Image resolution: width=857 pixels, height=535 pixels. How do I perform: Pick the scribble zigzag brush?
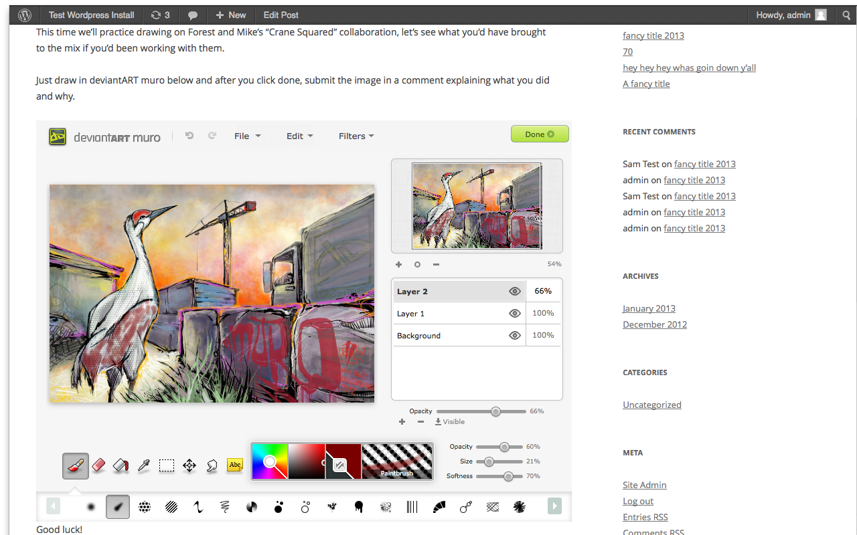tap(225, 507)
